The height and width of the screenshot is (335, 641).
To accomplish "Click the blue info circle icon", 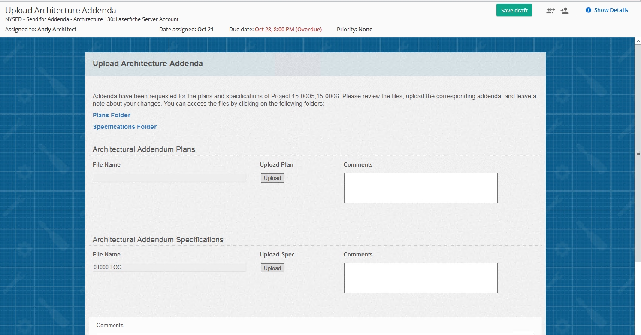I will (588, 10).
